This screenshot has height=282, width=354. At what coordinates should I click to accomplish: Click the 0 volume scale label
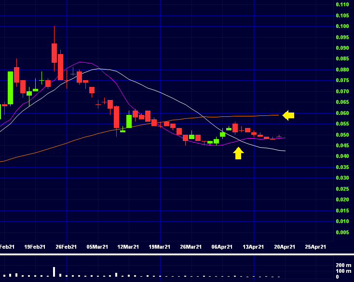pos(337,277)
